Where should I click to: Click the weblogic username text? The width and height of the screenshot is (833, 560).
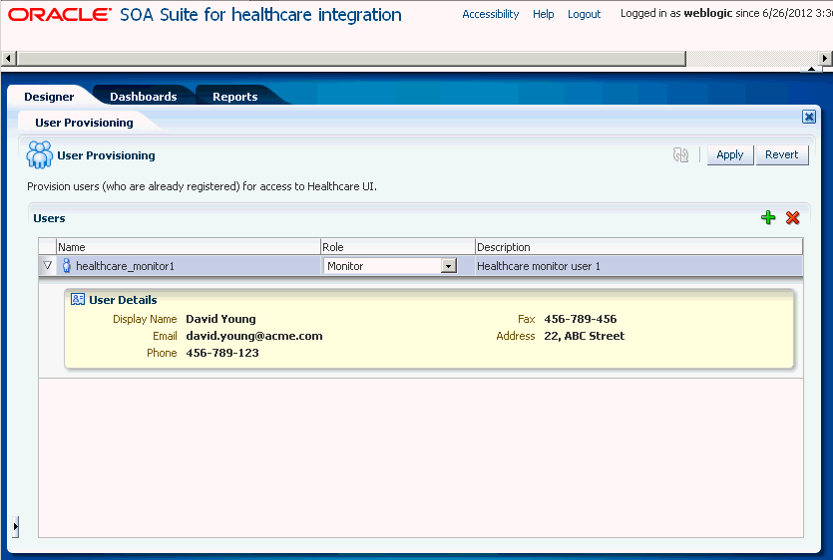click(x=708, y=13)
